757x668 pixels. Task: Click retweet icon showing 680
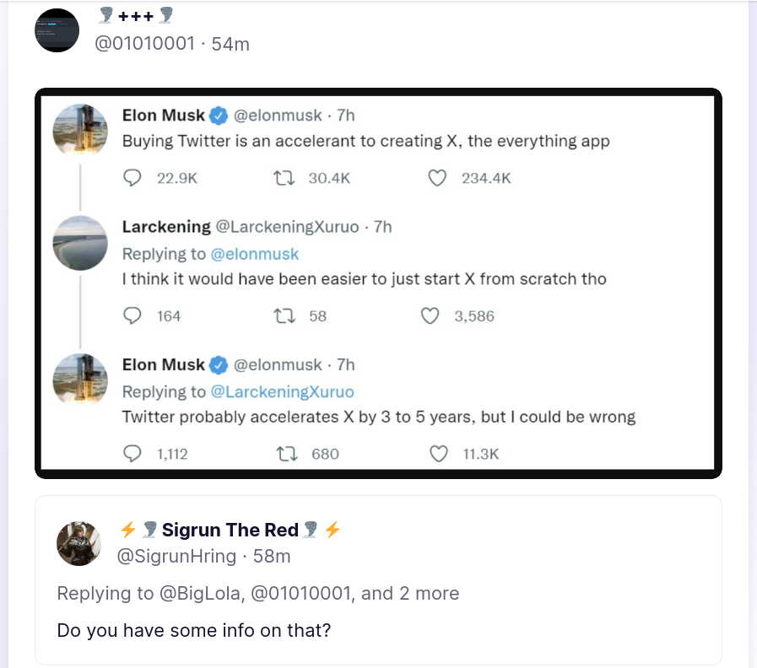pos(286,454)
